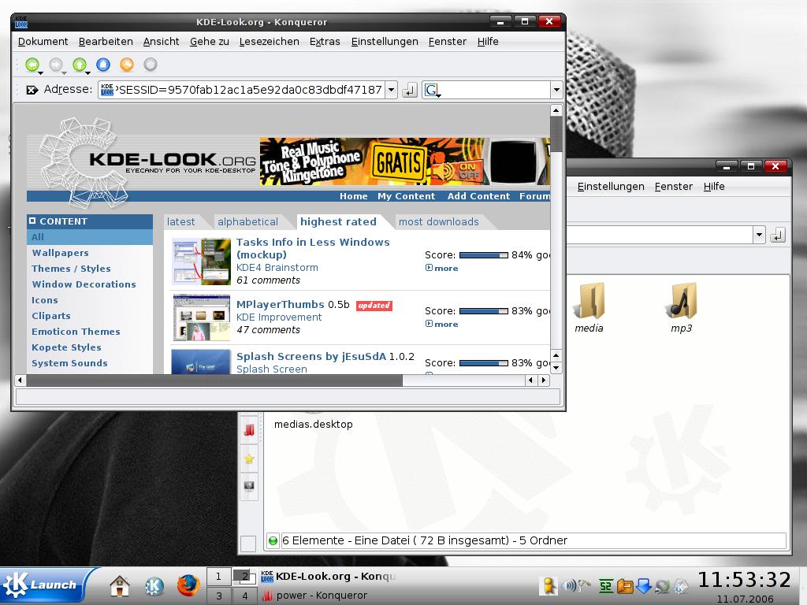Image resolution: width=807 pixels, height=605 pixels.
Task: Switch to the alphabetical tab
Action: pyautogui.click(x=247, y=221)
